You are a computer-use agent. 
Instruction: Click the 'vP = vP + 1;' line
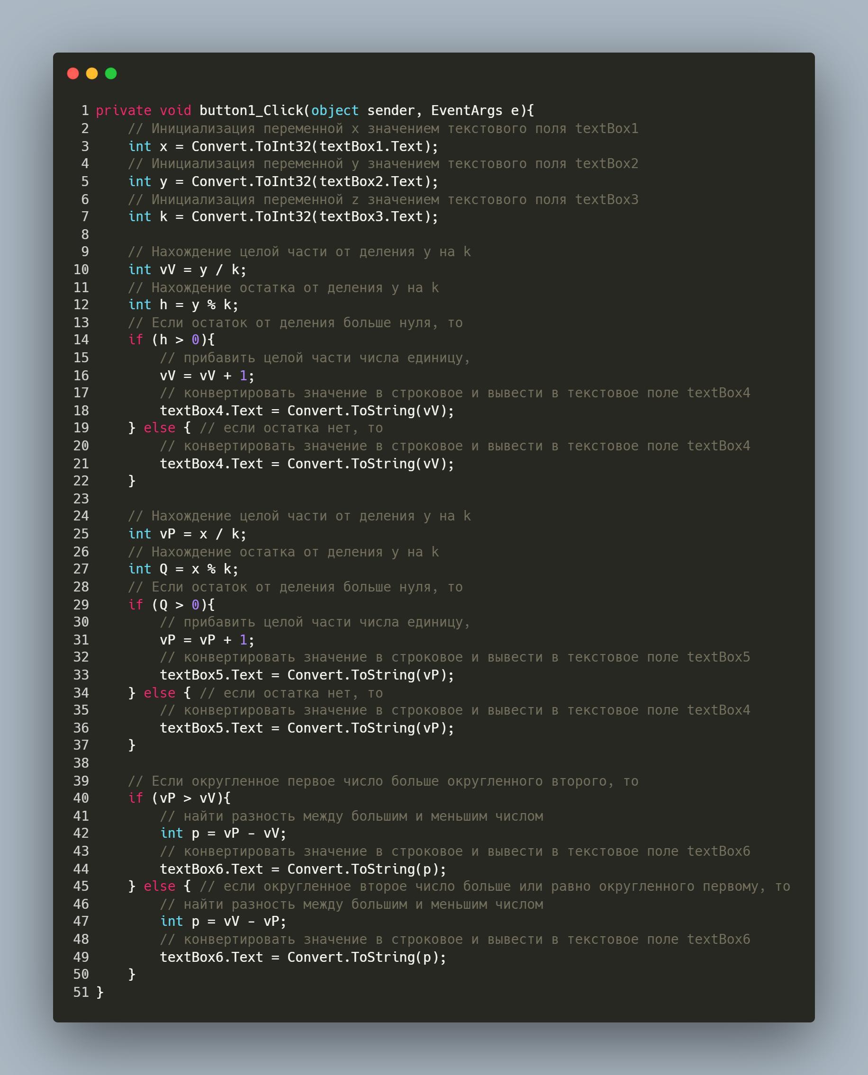pos(207,640)
